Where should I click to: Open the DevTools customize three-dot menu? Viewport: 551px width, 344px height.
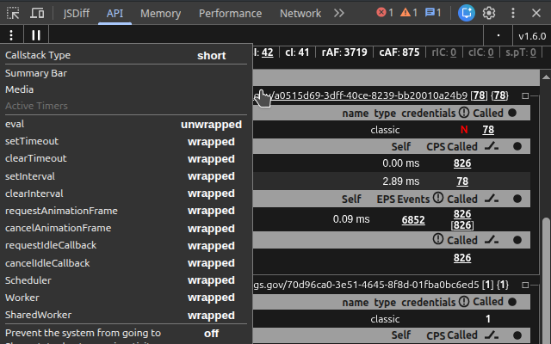pos(513,14)
